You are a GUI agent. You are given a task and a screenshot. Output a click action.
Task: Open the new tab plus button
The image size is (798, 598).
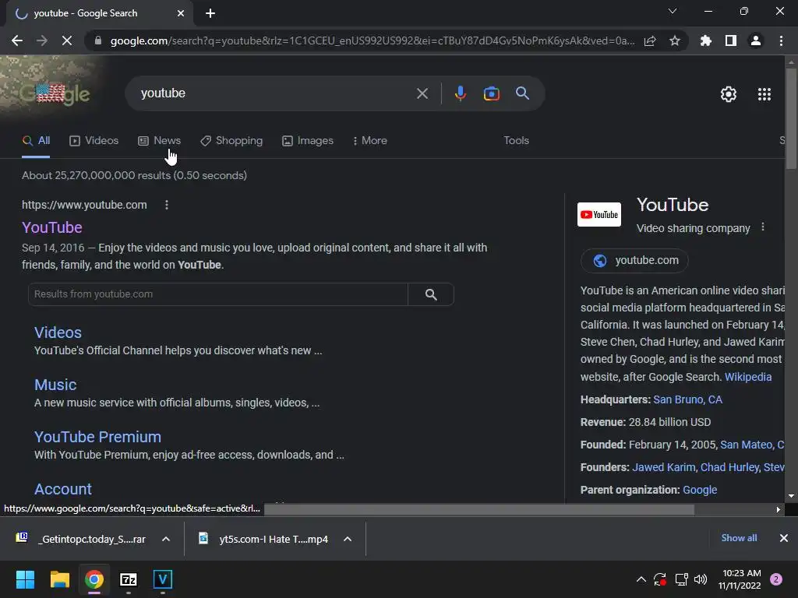point(210,13)
